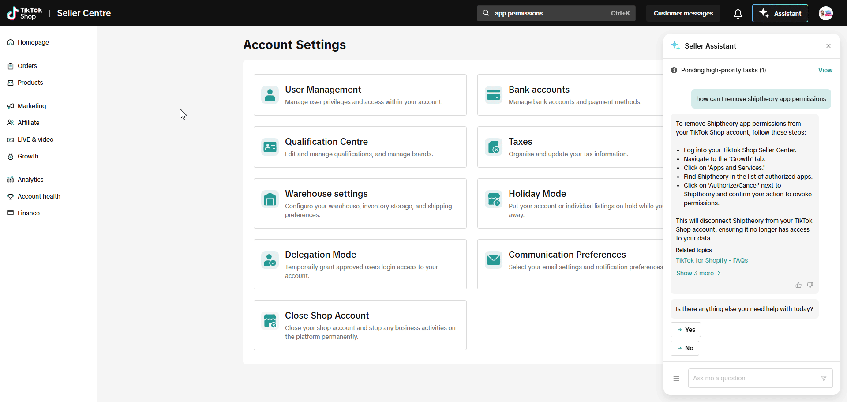Click the Customer messages button

(683, 13)
